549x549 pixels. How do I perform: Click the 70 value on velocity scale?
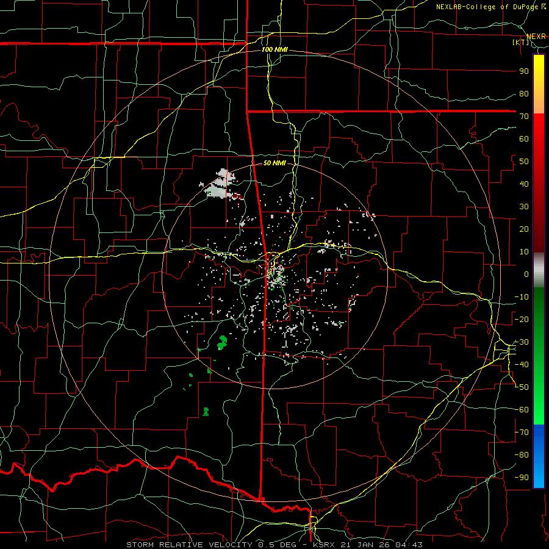coord(524,117)
